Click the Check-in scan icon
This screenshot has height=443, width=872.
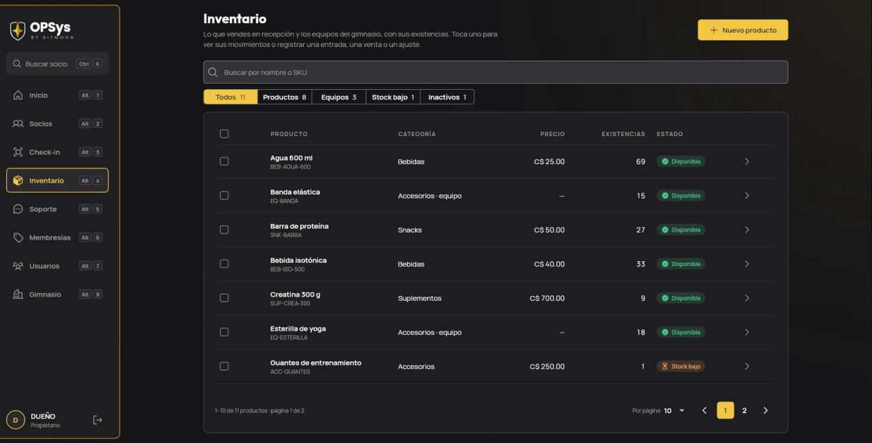click(18, 152)
